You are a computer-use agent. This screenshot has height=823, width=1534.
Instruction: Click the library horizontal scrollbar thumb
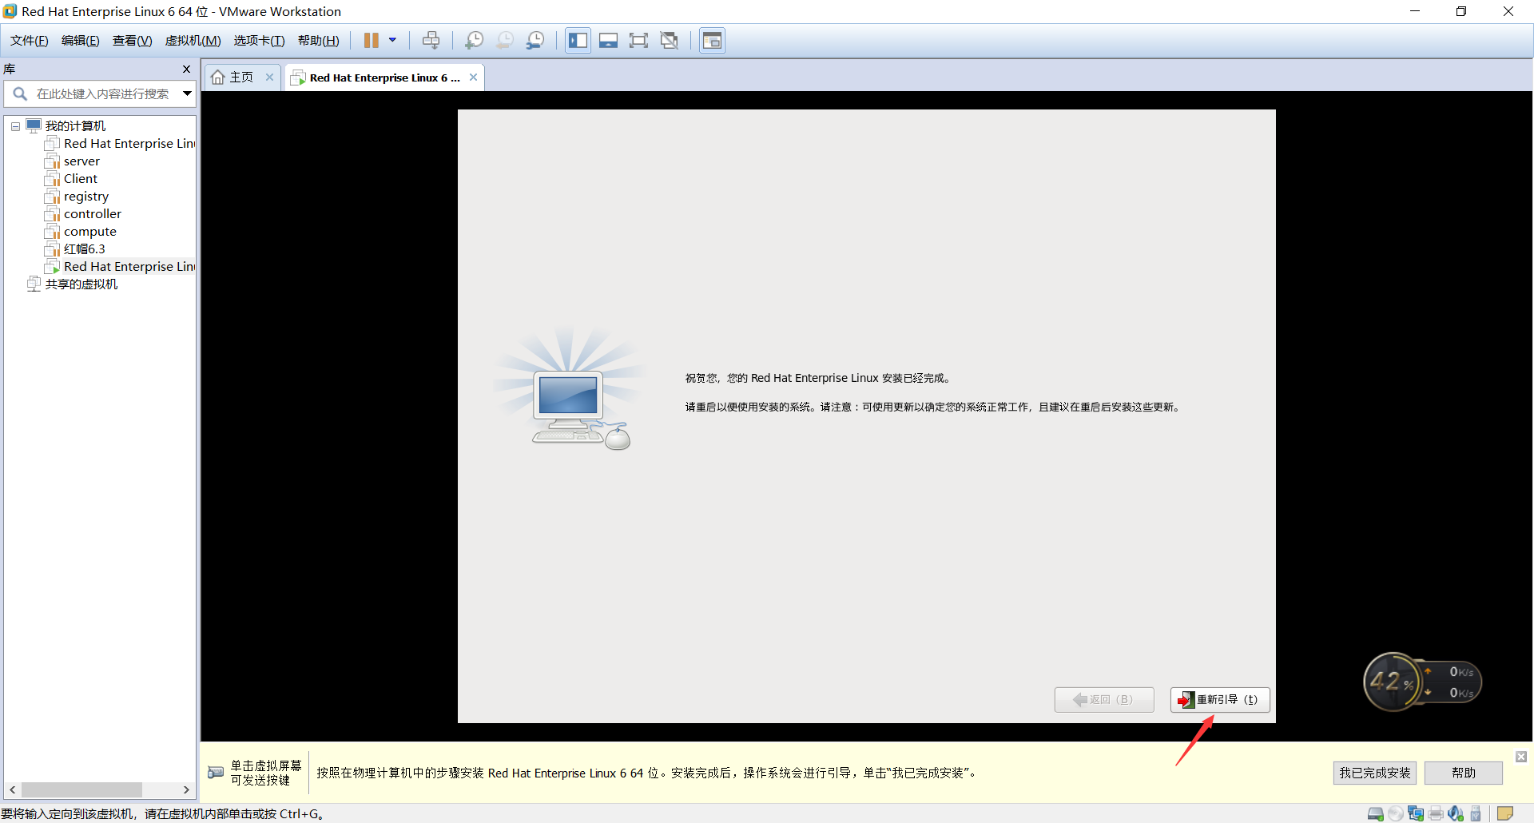coord(81,790)
